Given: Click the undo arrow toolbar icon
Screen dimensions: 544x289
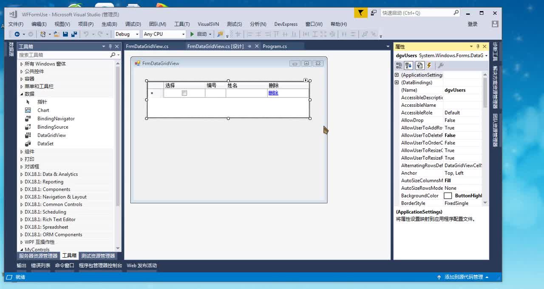Looking at the screenshot, I should [x=86, y=34].
